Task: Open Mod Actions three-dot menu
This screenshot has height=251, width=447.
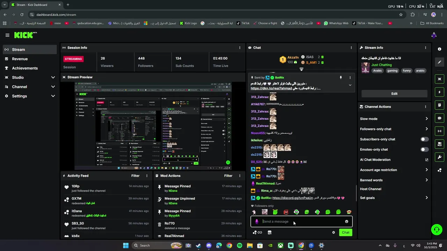Action: pyautogui.click(x=240, y=176)
